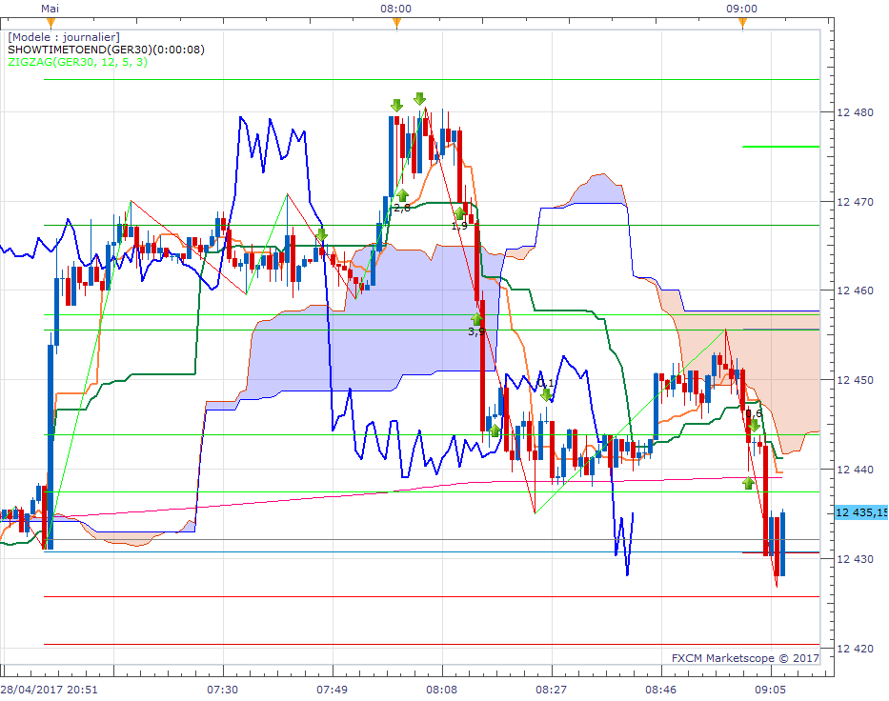
Task: Click the 3,9 value label on the chart
Action: coord(476,332)
